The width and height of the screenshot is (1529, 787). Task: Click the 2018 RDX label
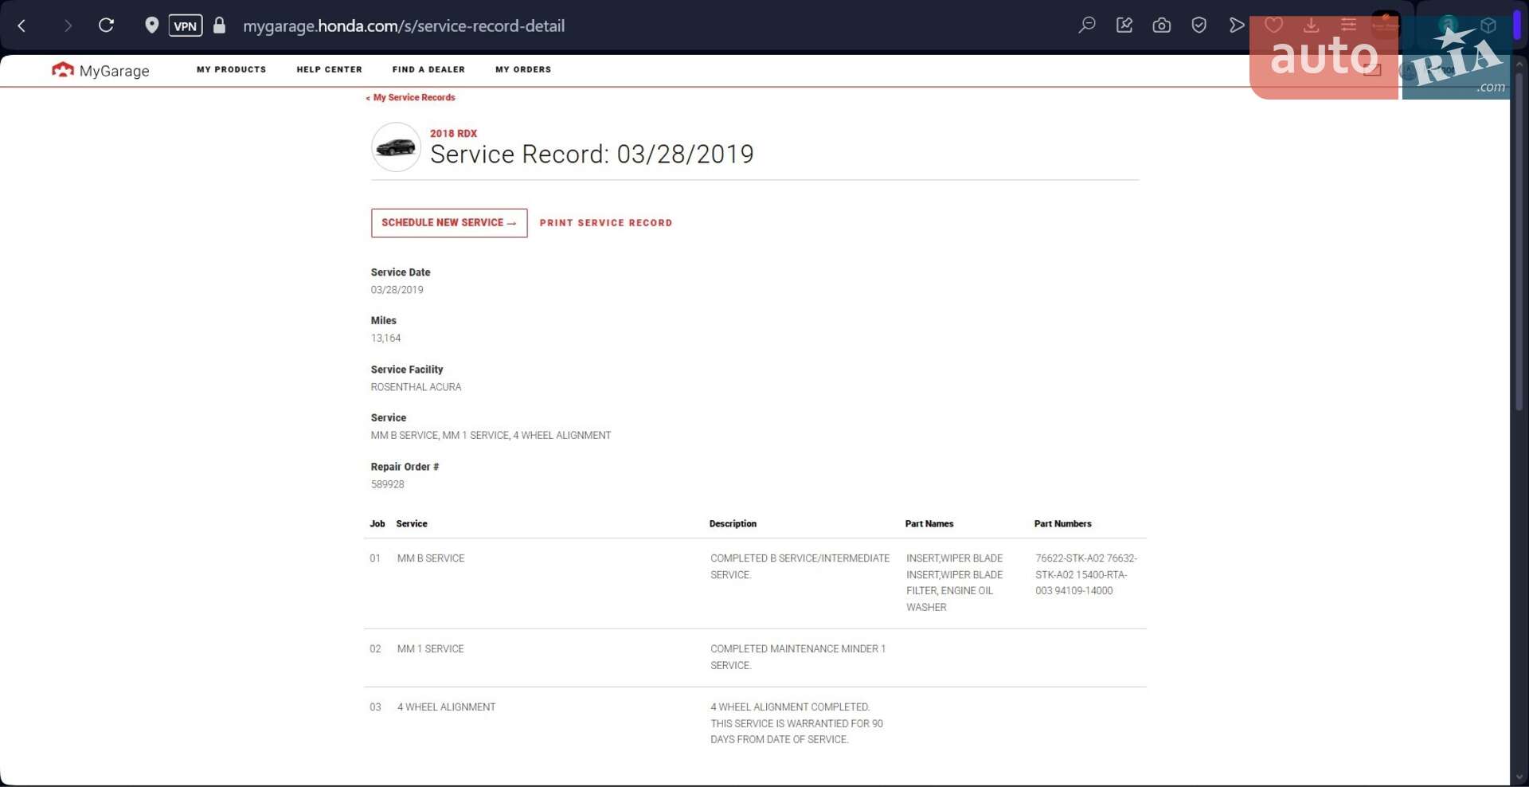(x=454, y=133)
